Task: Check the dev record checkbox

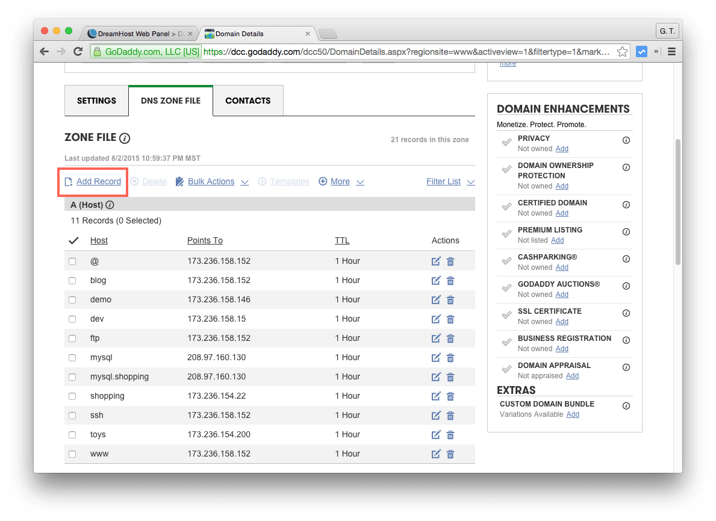Action: (x=72, y=319)
